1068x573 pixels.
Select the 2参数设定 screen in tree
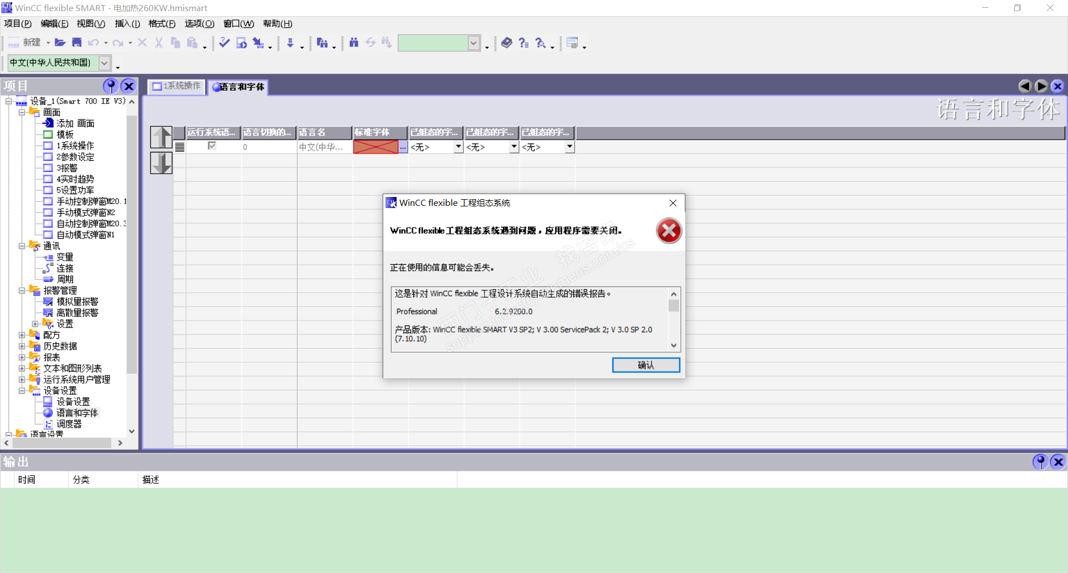tap(76, 157)
